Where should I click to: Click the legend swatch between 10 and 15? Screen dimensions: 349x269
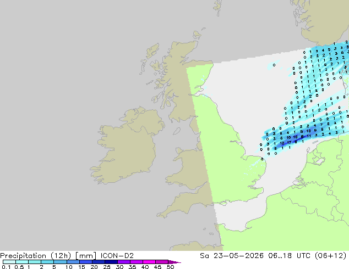(x=73, y=262)
